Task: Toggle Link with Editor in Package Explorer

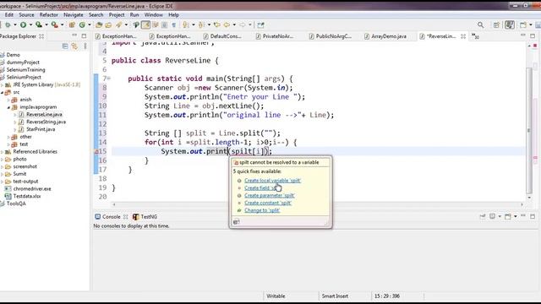Action: point(74,46)
